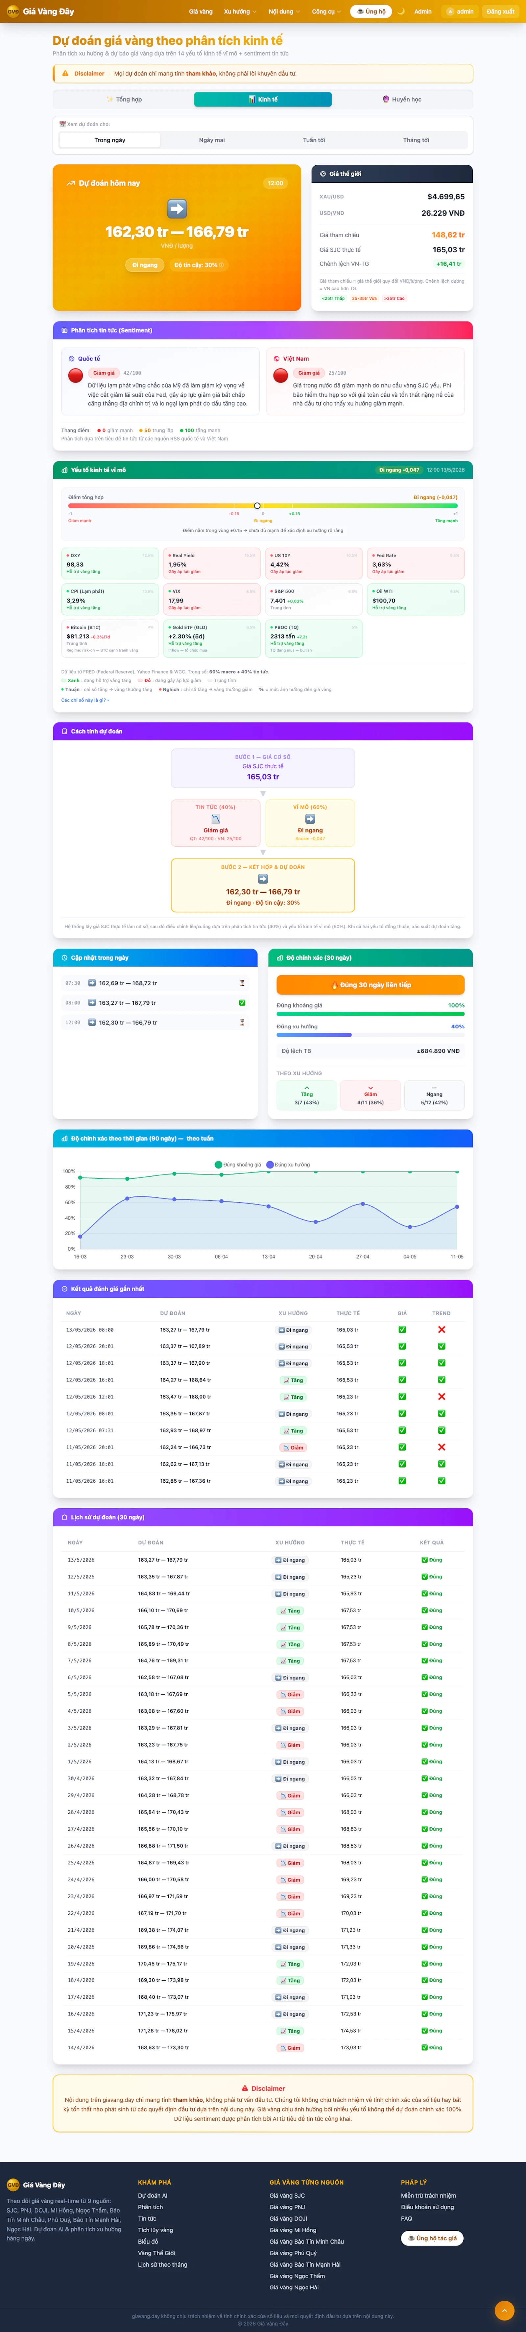Open the Admin menu item in the navbar

pos(423,12)
